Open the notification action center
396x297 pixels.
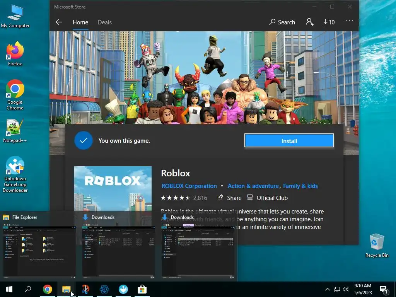pyautogui.click(x=384, y=289)
